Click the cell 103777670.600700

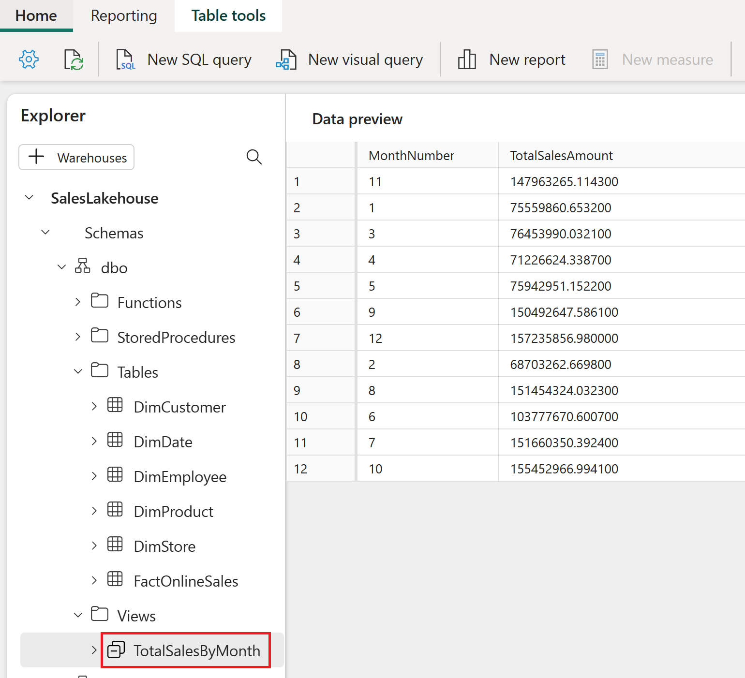pyautogui.click(x=622, y=416)
